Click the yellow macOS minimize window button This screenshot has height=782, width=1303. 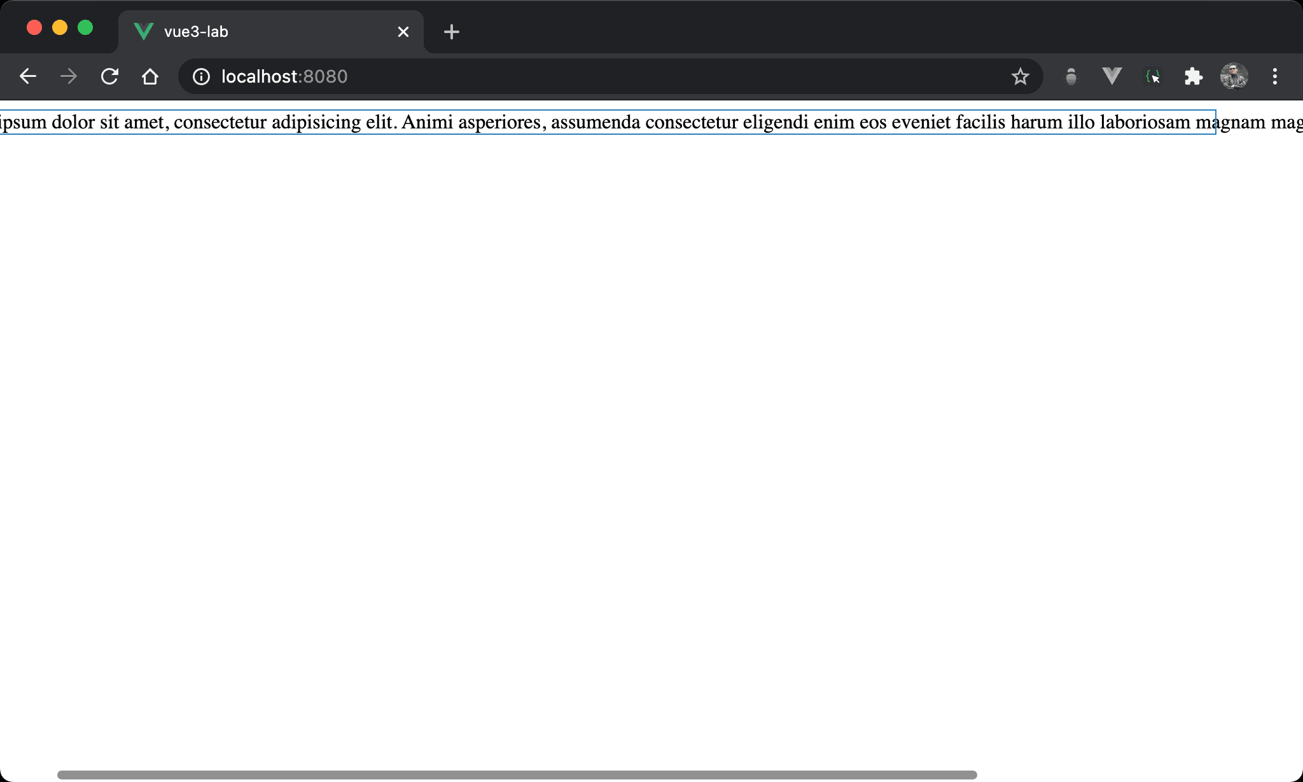click(x=60, y=28)
